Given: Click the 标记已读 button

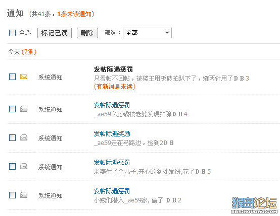Looking at the screenshot, I should (55, 33).
